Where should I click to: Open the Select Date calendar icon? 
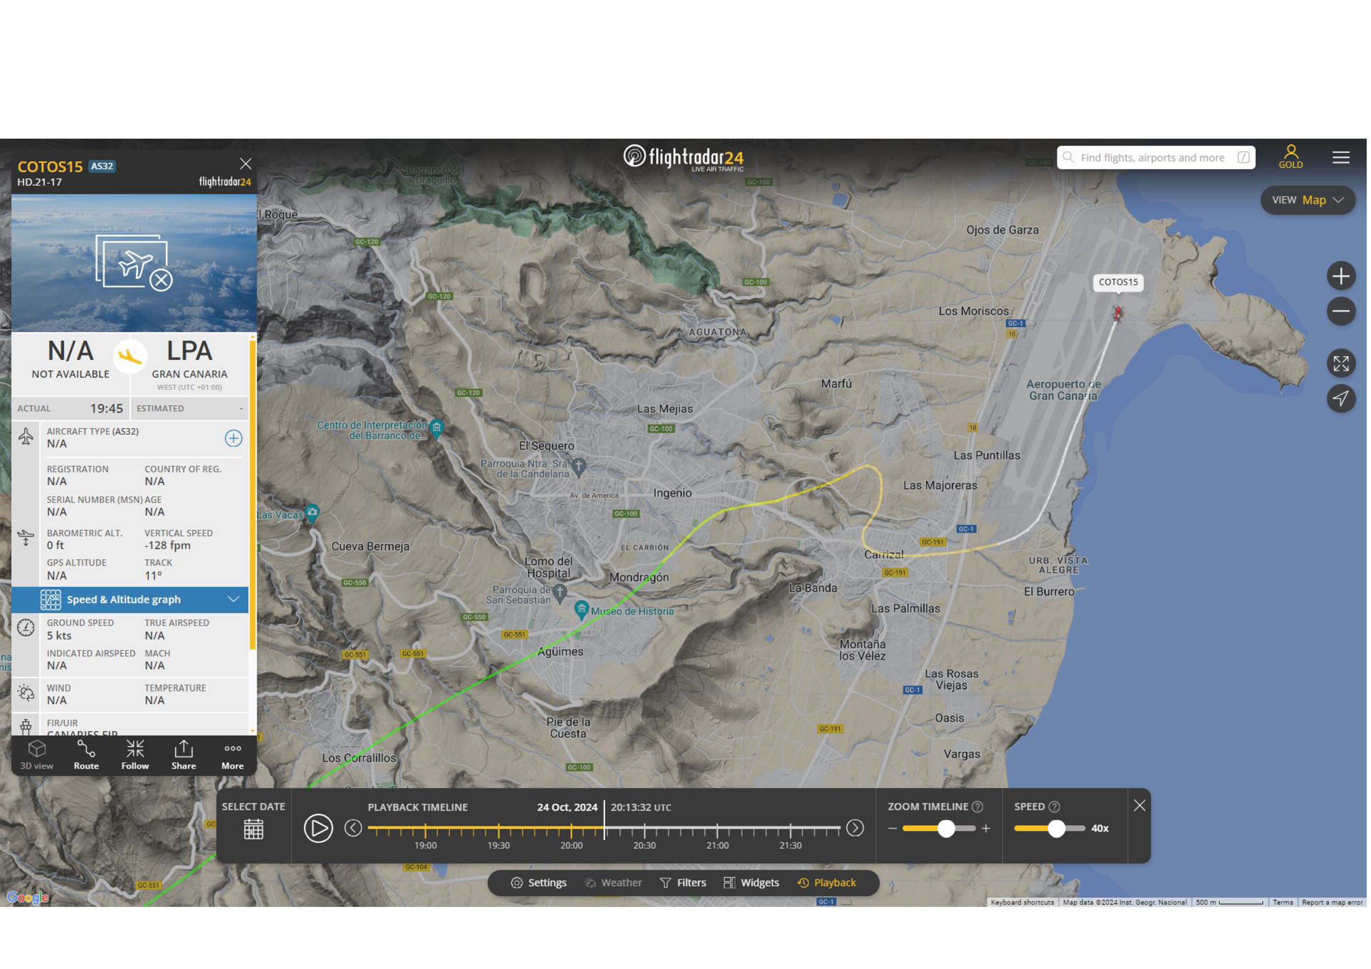coord(253,829)
